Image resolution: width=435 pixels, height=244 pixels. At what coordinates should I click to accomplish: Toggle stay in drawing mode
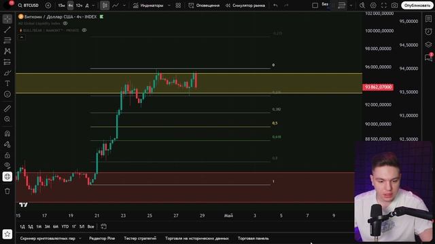click(7, 144)
